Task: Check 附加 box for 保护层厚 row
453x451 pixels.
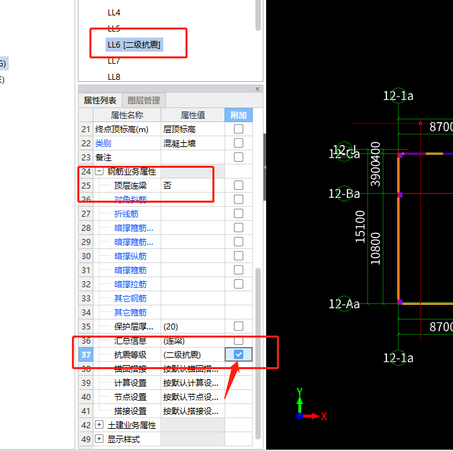Action: (239, 326)
